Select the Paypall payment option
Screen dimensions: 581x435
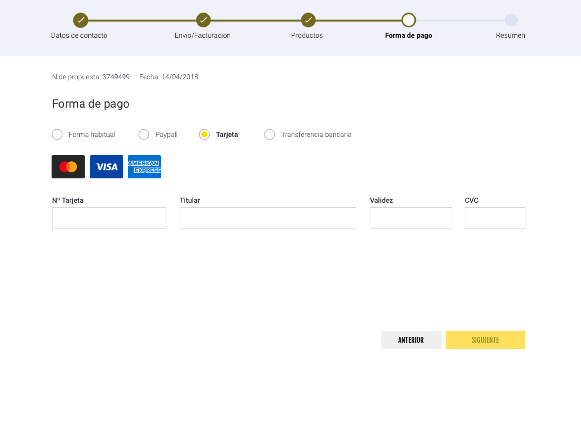tap(144, 134)
